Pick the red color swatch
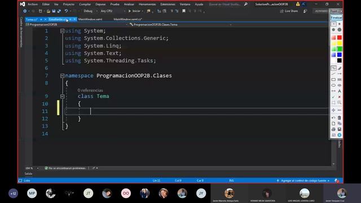The width and height of the screenshot is (361, 203). click(x=340, y=37)
